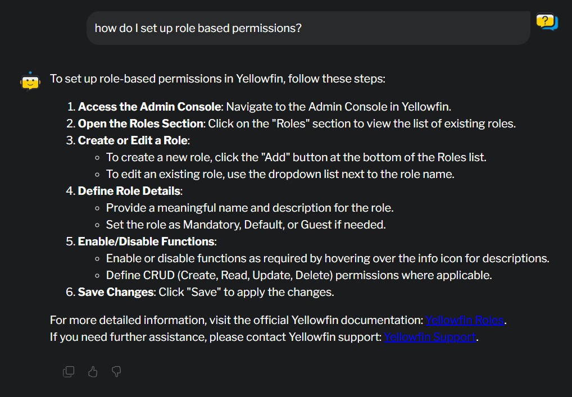The image size is (572, 397).
Task: Click the 'Enable/Disable Functions' step
Action: tap(146, 241)
